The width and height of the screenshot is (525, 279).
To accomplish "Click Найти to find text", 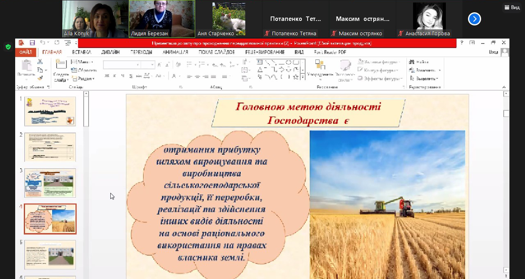I will tap(419, 62).
